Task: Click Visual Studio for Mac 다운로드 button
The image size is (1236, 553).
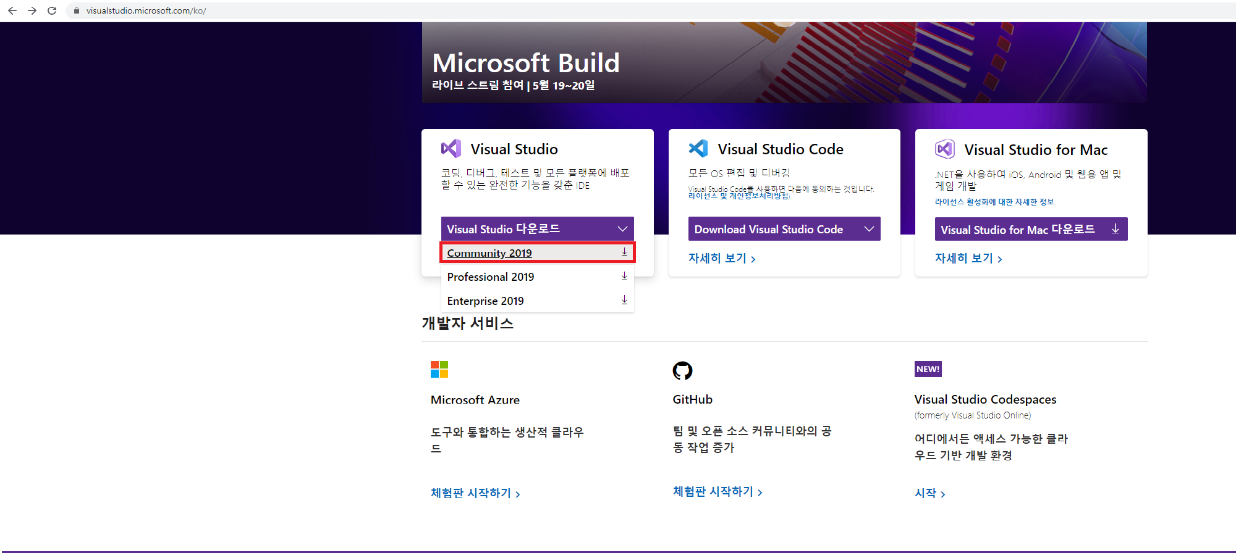Action: point(1031,229)
